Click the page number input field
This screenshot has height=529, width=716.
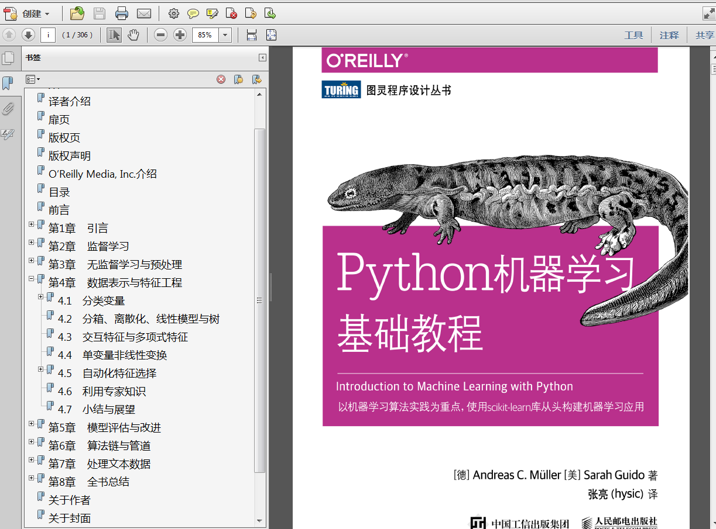48,35
